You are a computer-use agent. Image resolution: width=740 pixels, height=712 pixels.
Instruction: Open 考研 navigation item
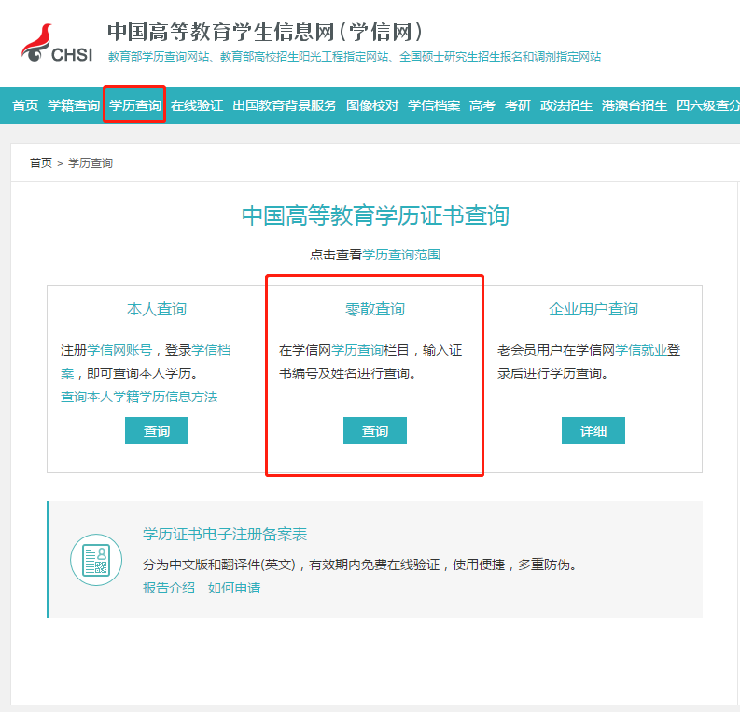click(x=518, y=105)
